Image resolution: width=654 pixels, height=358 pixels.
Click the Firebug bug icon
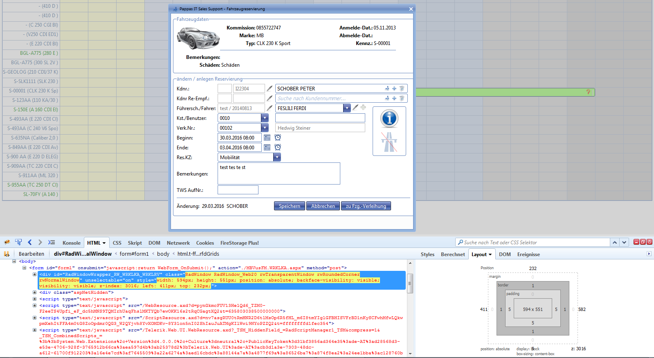tap(7, 242)
